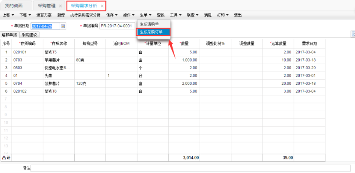Click the 存货名称 column header
The width and height of the screenshot is (355, 173).
[59, 43]
